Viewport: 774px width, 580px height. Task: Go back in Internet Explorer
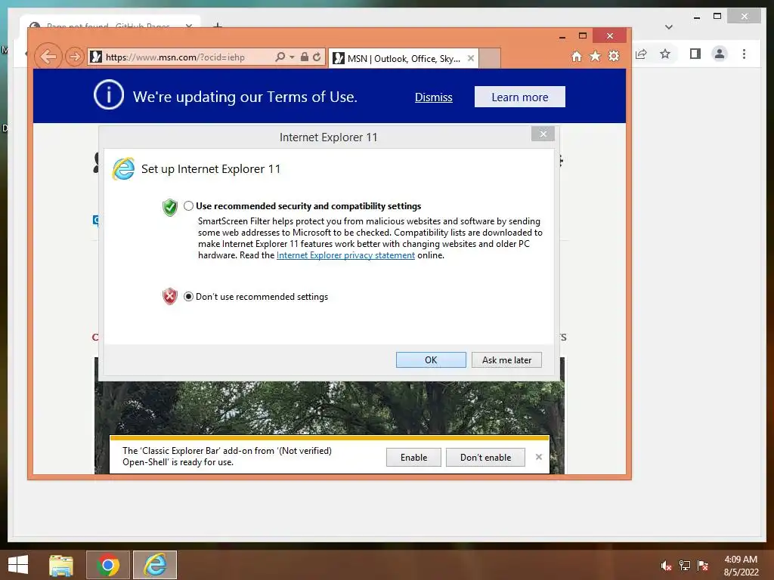[x=48, y=57]
